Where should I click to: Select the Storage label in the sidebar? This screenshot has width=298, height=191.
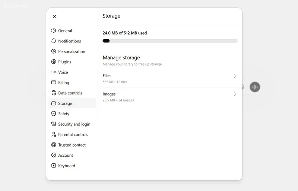pos(65,103)
